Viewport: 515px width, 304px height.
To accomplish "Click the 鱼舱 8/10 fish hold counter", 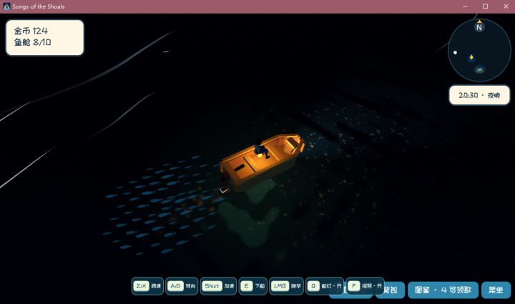I will pos(32,42).
